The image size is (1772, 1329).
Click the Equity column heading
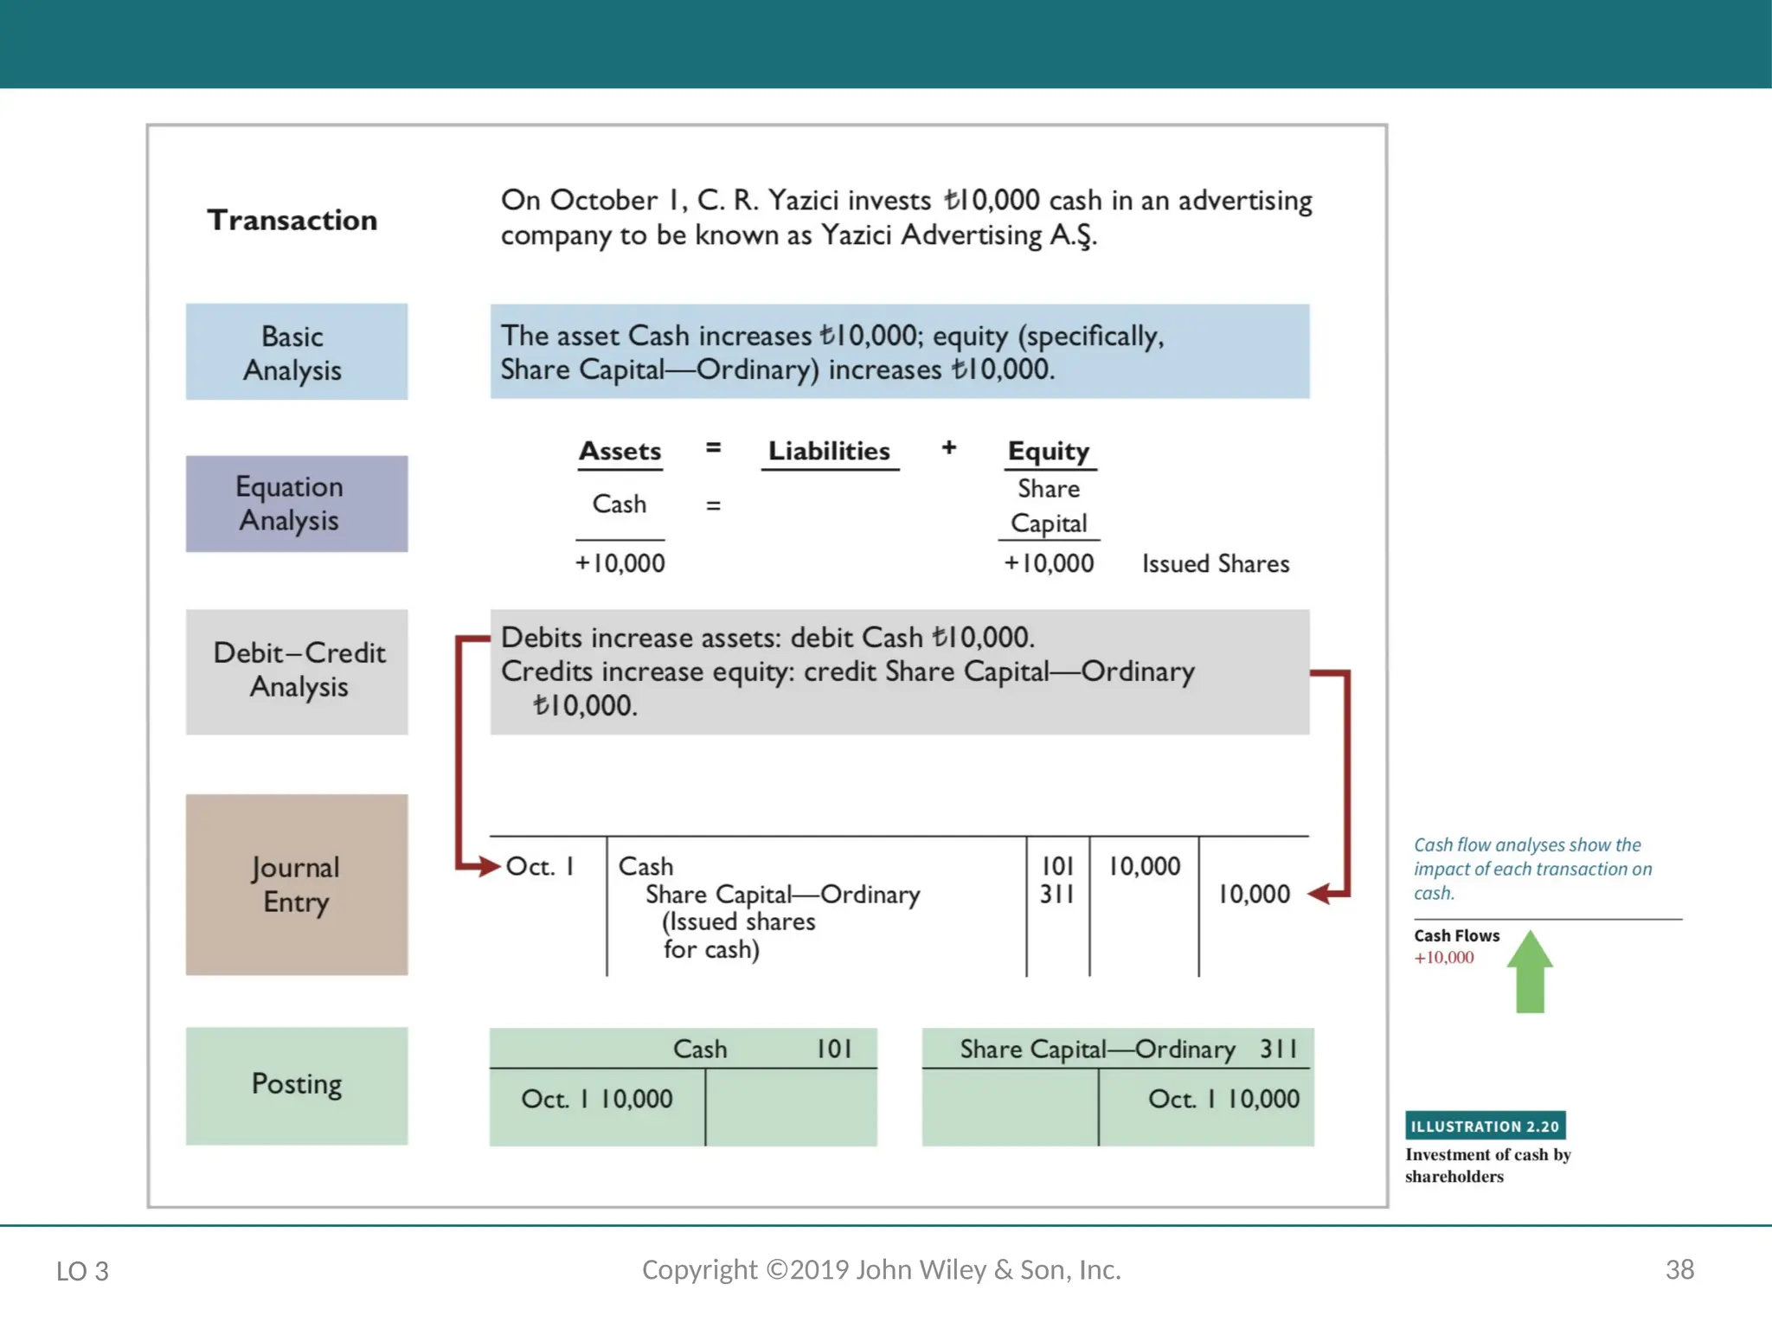(x=1049, y=451)
